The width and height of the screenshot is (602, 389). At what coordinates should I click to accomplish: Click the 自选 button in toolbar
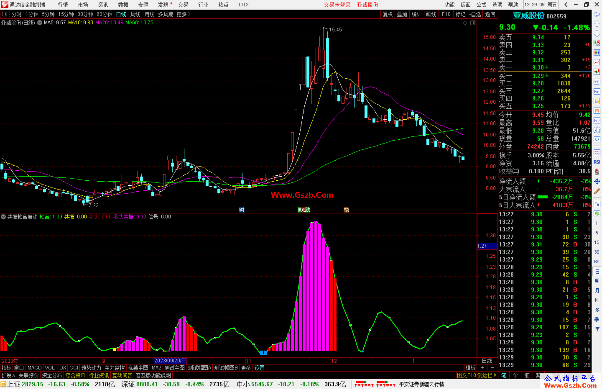tap(475, 14)
